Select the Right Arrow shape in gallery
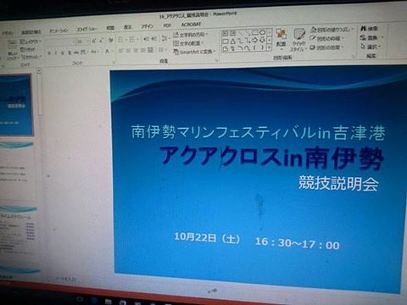Screen dimensions: 407x305 (x=254, y=41)
